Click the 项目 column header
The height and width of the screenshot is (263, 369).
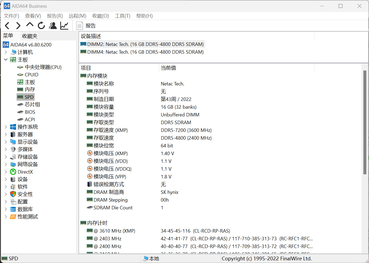tap(119, 68)
